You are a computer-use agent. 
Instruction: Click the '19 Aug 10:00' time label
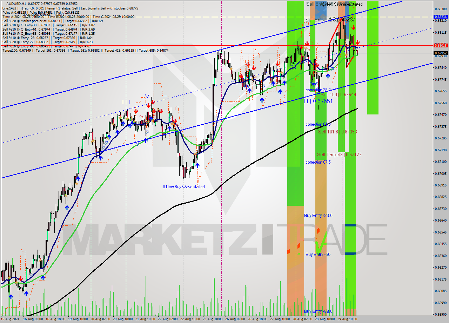[x=78, y=319]
